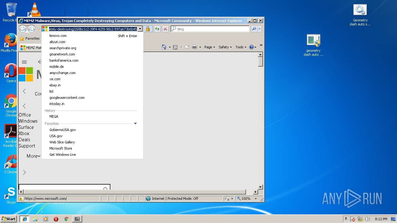This screenshot has width=397, height=223.
Task: Click the IE Back navigation button
Action: [23, 29]
